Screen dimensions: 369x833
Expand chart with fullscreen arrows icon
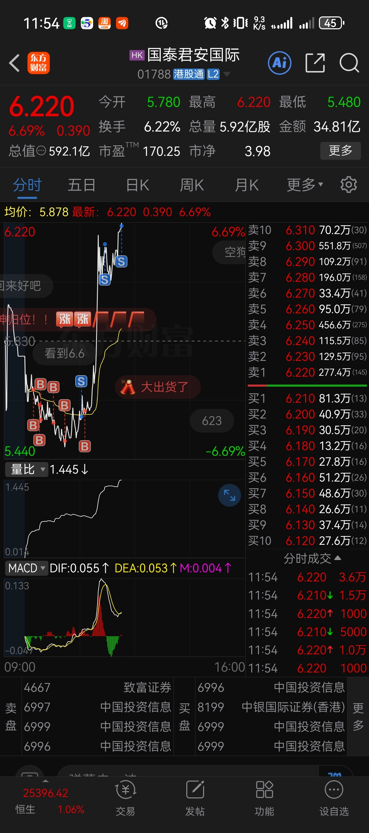click(230, 495)
